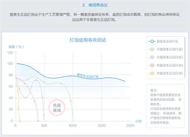This screenshot has width=190, height=137.
Task: Click the x-axis value 1000
Action: (x=73, y=126)
